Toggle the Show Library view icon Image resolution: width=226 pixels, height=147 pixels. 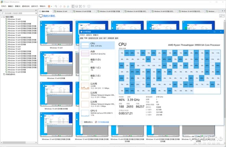click(x=73, y=6)
